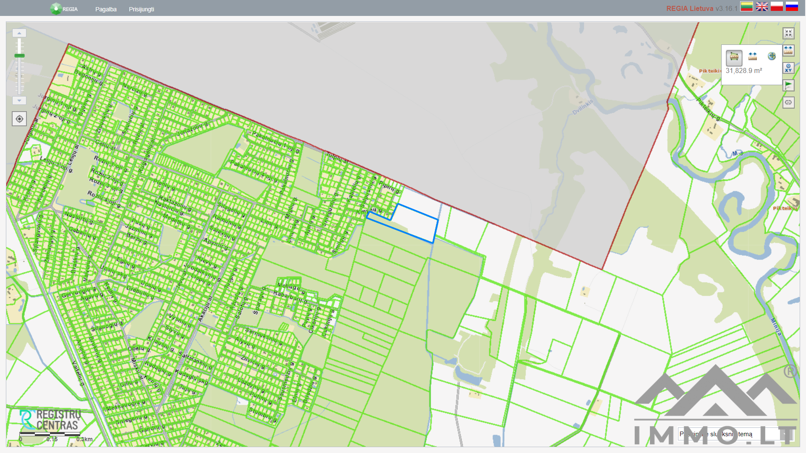This screenshot has height=453, width=806.
Task: Click the Registrų Centras logo
Action: coord(50,419)
